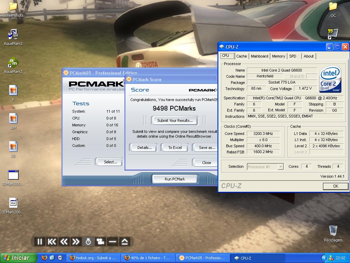Screen dimensions: 350x263
Task: Click the To Excel button
Action: point(175,148)
